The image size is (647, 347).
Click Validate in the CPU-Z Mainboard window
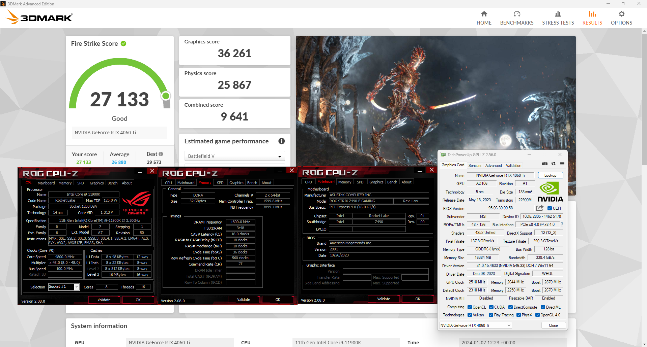(x=384, y=299)
